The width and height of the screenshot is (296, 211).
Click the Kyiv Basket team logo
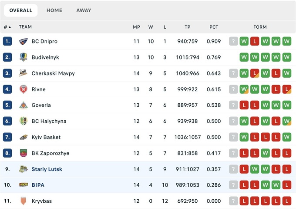click(x=24, y=137)
